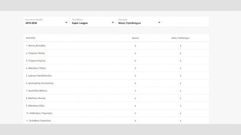Select referee Ευστάθιος Γκορτσίλας
The width and height of the screenshot is (241, 135).
coord(39,121)
